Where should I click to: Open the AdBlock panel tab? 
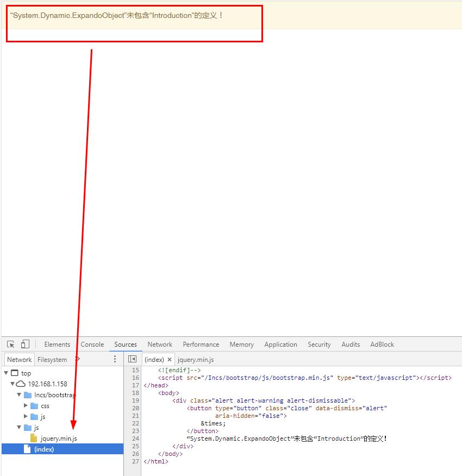(x=382, y=345)
